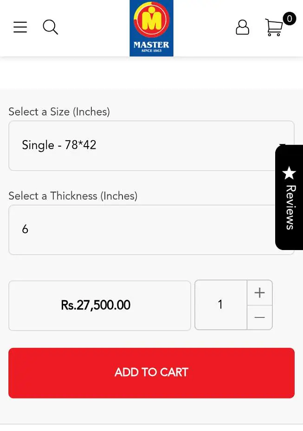The width and height of the screenshot is (303, 431).
Task: Click the "Select a Size (Inches)" label
Action: pyautogui.click(x=59, y=112)
